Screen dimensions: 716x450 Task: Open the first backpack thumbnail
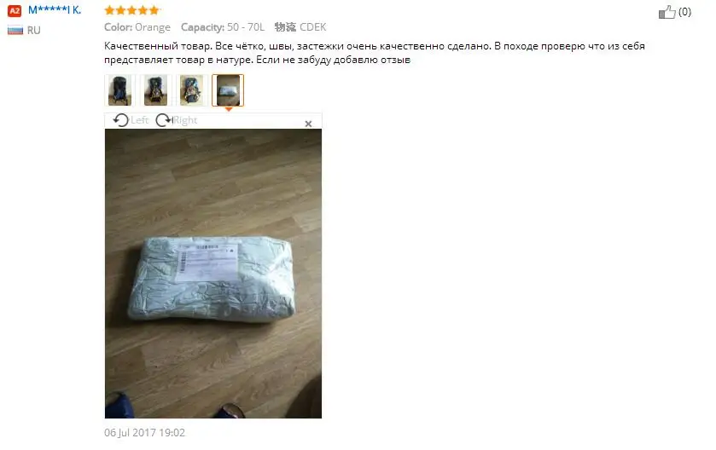coord(119,90)
